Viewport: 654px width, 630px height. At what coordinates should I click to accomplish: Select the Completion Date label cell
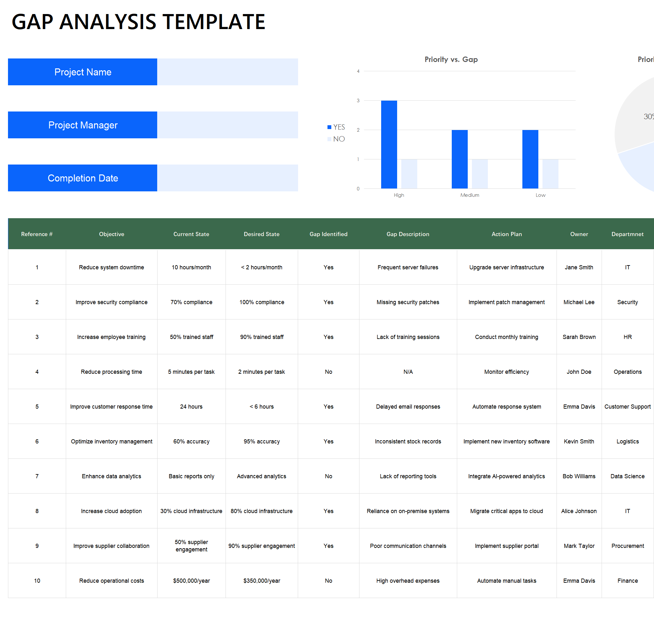(x=82, y=178)
